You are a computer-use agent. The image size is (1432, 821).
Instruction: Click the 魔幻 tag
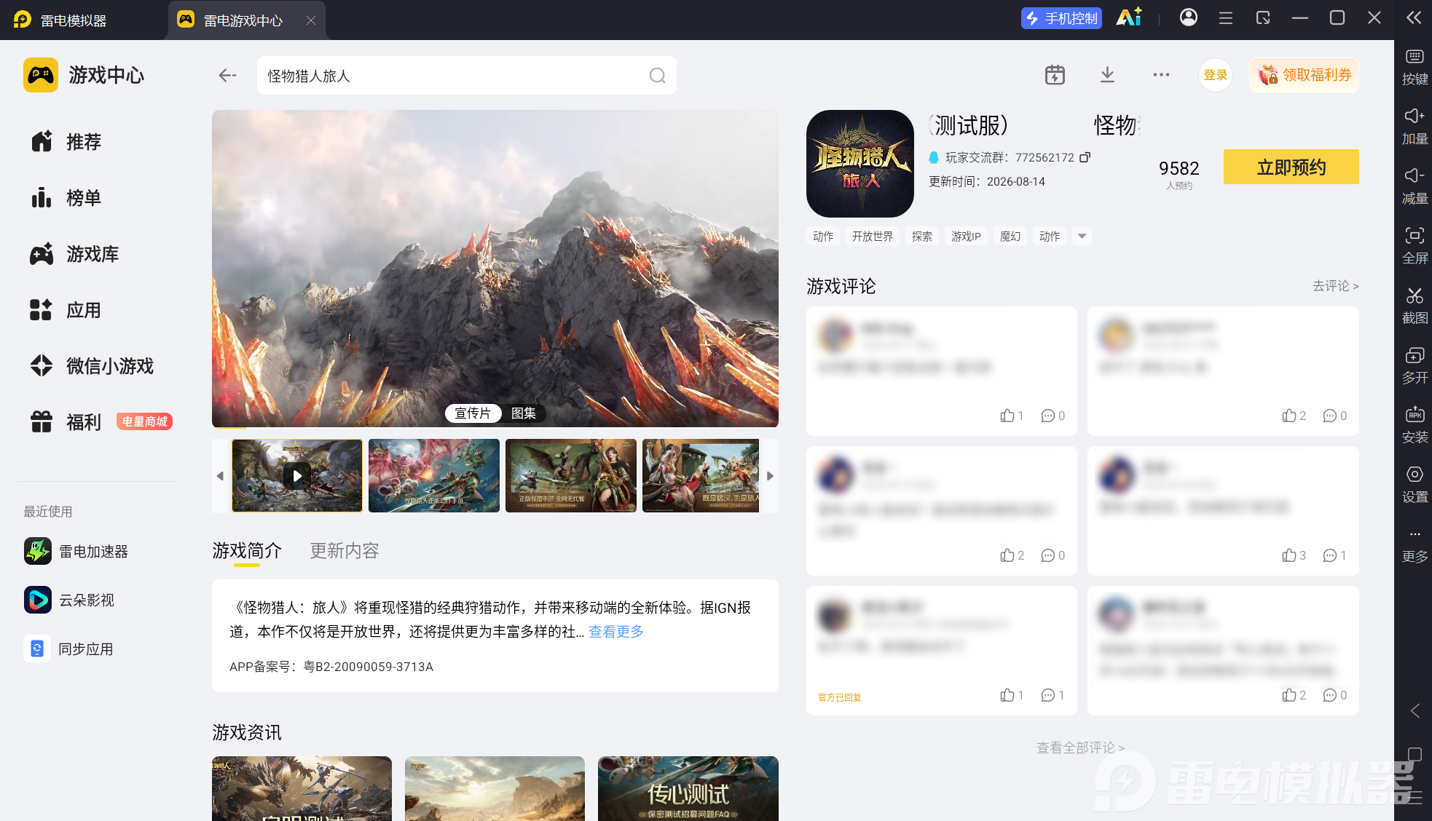[x=1010, y=236]
